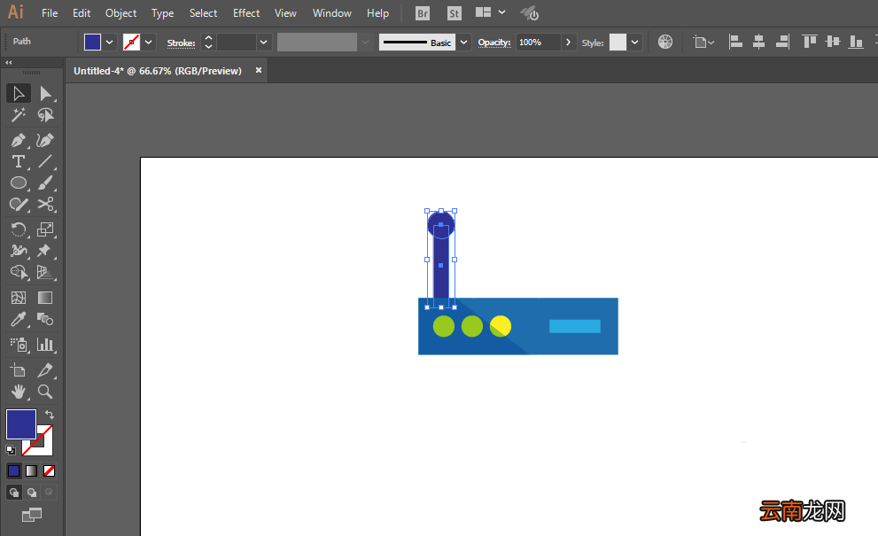Click the large blue fill swatch in toolbox

(x=21, y=424)
